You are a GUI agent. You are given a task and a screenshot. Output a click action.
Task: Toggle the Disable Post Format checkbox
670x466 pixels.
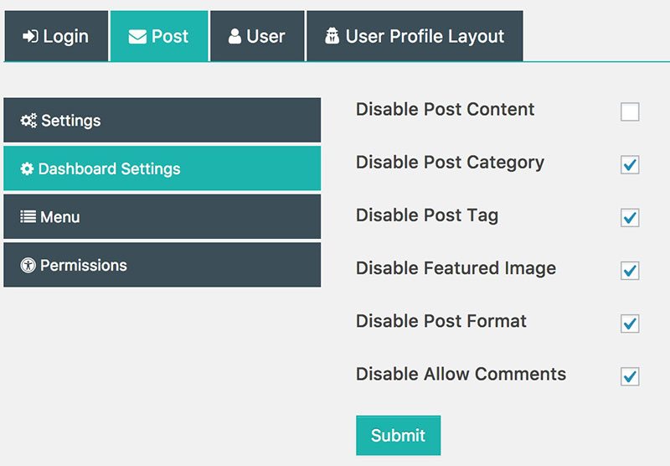(x=630, y=324)
